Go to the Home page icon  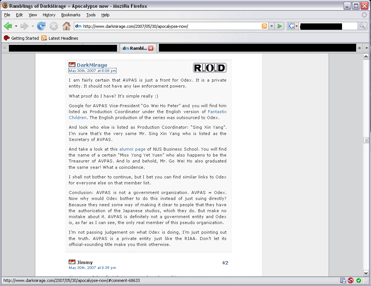tap(66, 26)
